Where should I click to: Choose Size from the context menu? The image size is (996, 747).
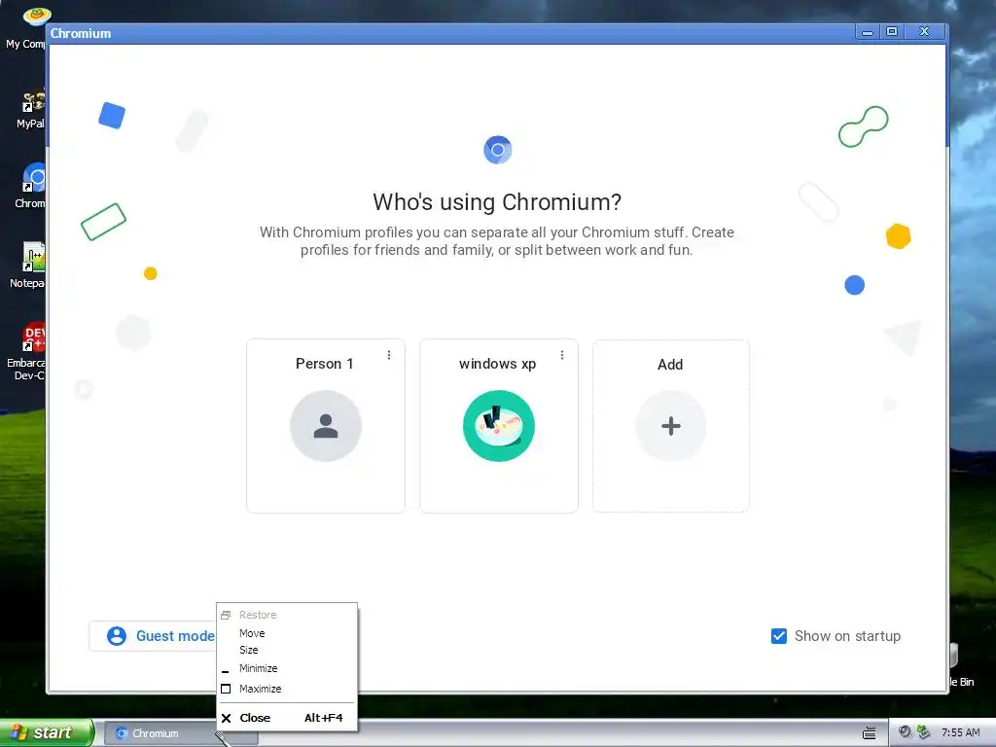pyautogui.click(x=287, y=650)
